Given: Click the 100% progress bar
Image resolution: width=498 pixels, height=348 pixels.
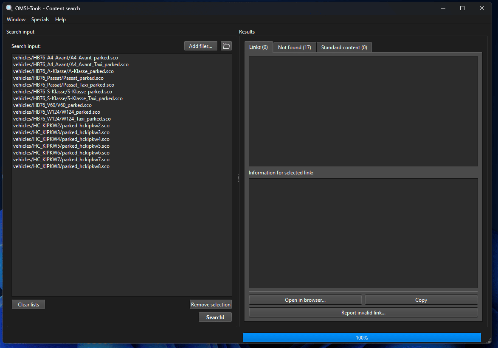Looking at the screenshot, I should coord(362,337).
